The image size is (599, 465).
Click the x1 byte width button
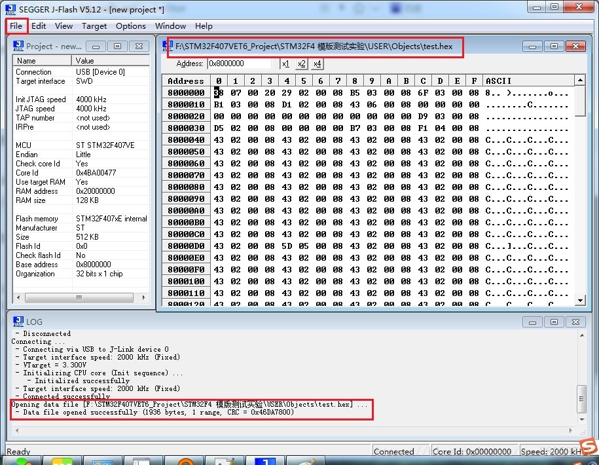285,64
